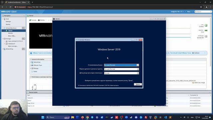The image size is (213, 120).
Task: Open Chrome from the taskbar
Action: pos(87,117)
